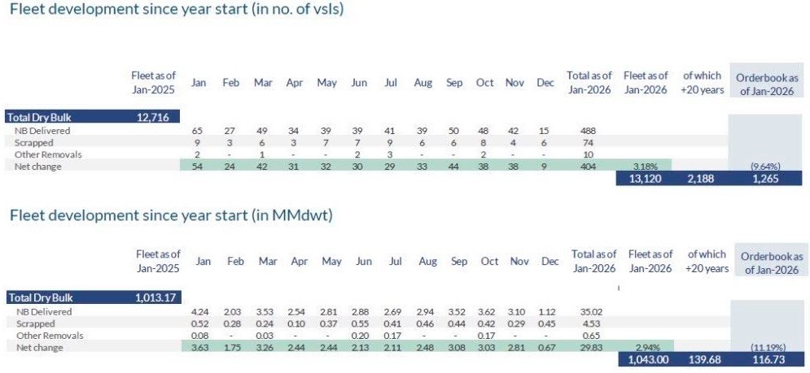Click the 13,120 fleet total cell

click(x=646, y=180)
